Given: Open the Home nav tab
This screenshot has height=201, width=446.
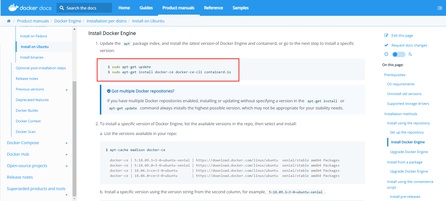Looking at the screenshot, I should click(x=124, y=8).
